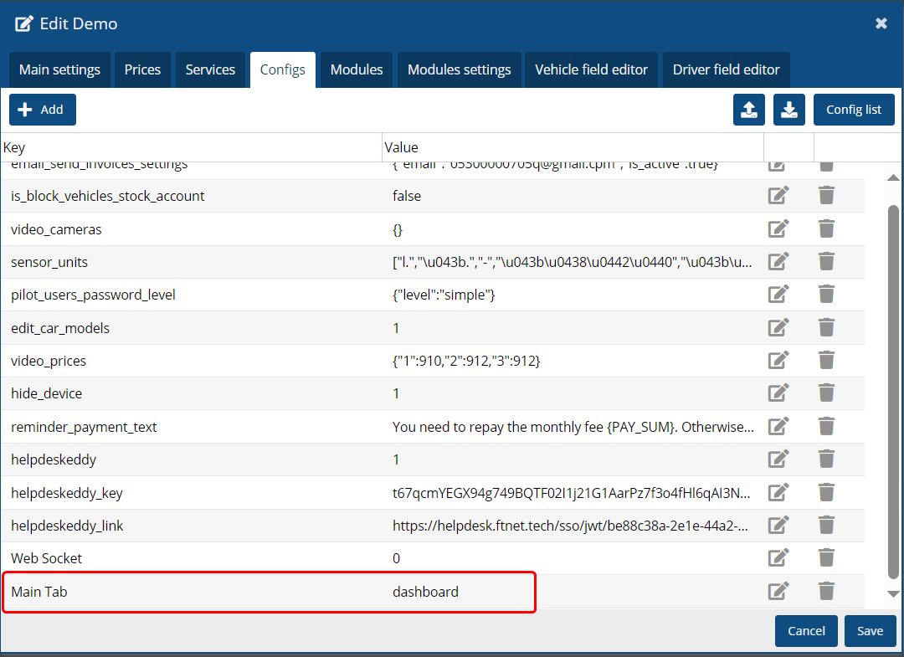904x657 pixels.
Task: Edit the helpdeskeddy_key entry
Action: coord(778,493)
